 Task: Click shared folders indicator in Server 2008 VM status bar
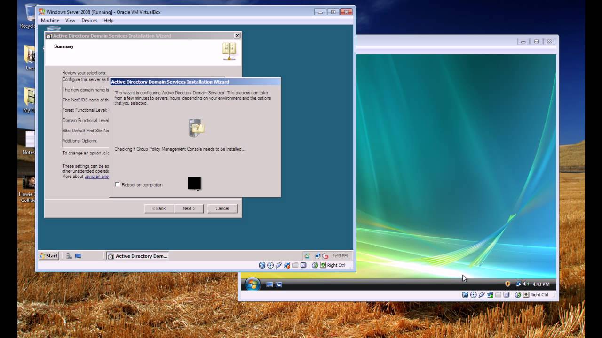[x=295, y=265]
